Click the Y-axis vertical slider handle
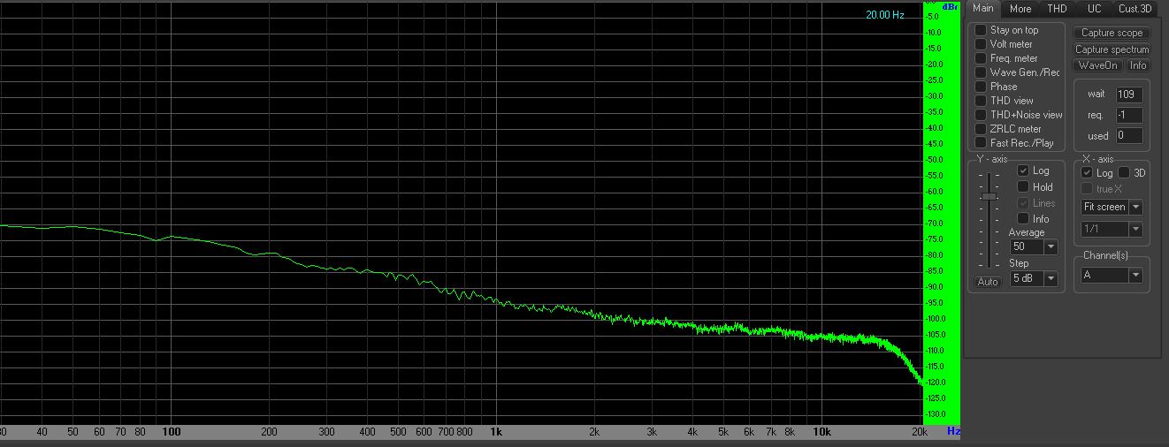Image resolution: width=1169 pixels, height=447 pixels. [x=989, y=196]
